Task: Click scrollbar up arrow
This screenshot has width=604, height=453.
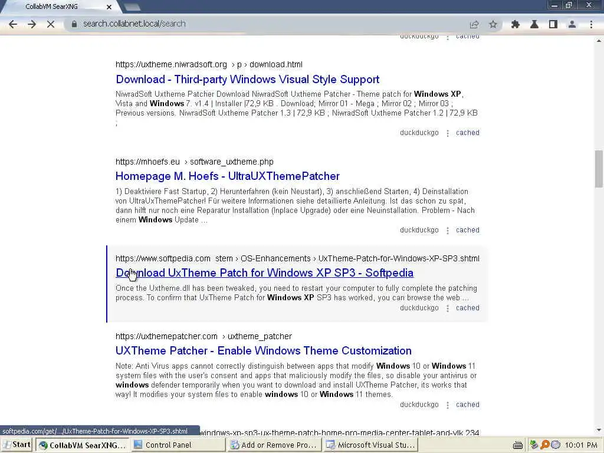Action: coord(599,40)
